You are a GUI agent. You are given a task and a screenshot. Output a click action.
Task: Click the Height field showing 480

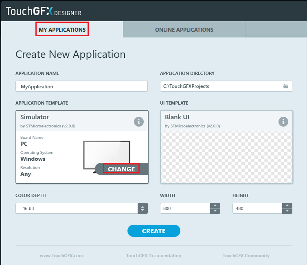tap(257, 208)
